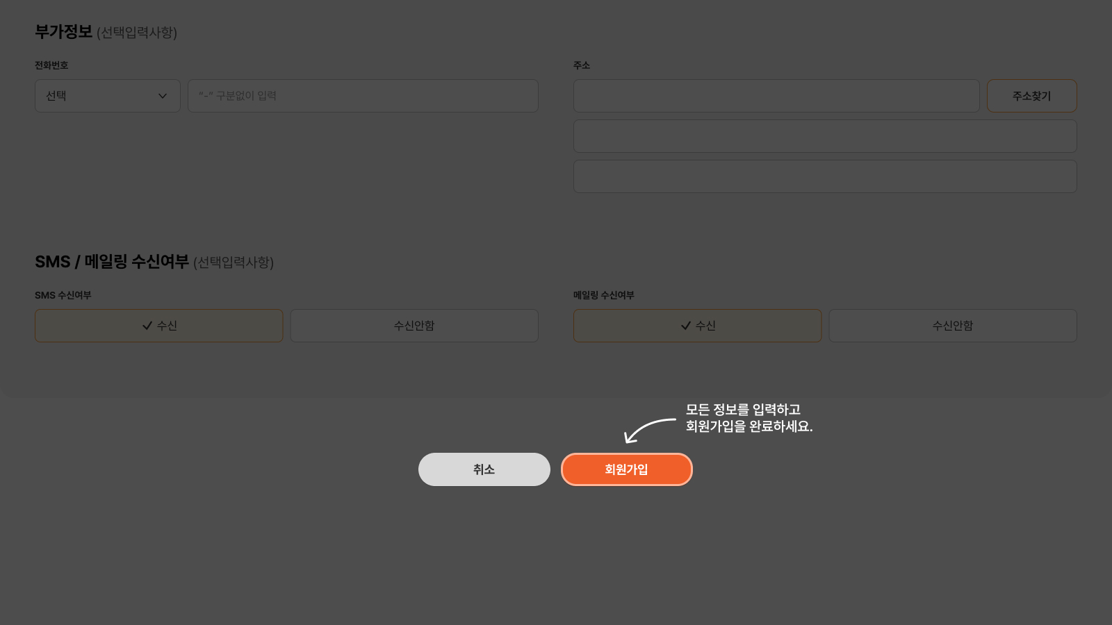The height and width of the screenshot is (625, 1112).
Task: Enable SMS 수신 option
Action: click(x=158, y=326)
